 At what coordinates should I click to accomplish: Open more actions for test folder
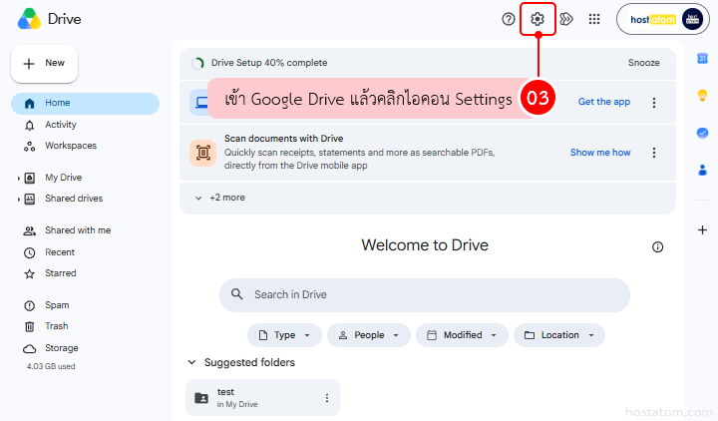pos(327,398)
